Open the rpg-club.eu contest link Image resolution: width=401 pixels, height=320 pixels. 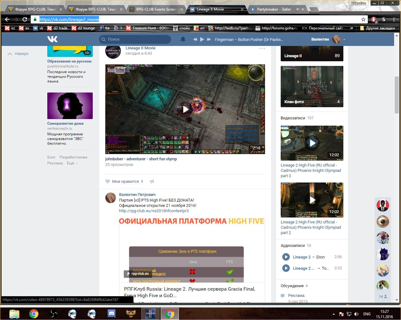154,211
